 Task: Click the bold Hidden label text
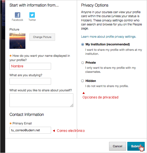click(91, 81)
